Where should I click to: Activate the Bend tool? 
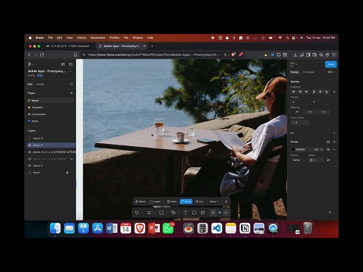(186, 202)
